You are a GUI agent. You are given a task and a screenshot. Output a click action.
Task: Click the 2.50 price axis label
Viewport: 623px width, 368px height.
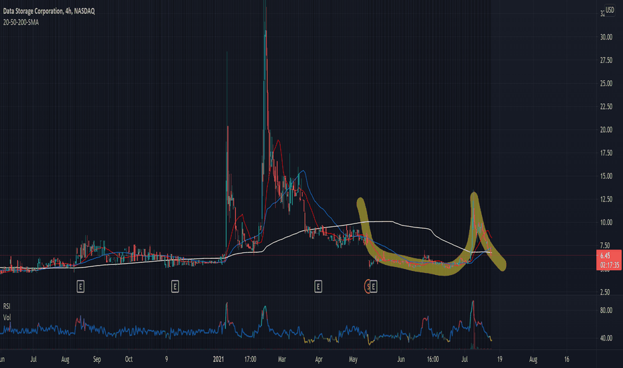[x=605, y=292]
